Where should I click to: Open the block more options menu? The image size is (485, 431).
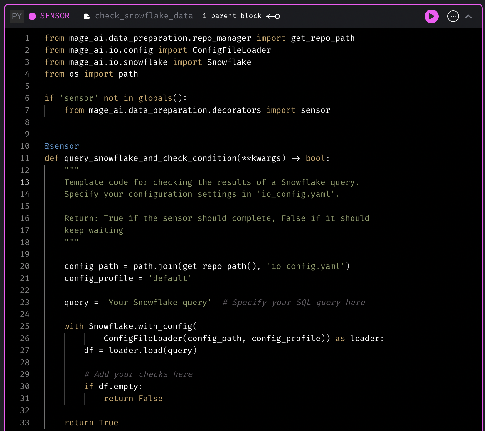(453, 16)
